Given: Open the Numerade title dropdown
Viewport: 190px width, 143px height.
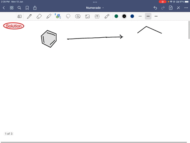Looking at the screenshot, I should tap(95, 8).
